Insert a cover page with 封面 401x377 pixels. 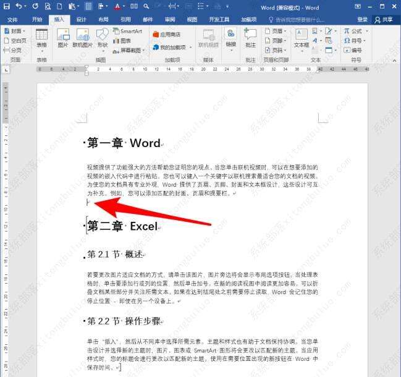[x=15, y=31]
